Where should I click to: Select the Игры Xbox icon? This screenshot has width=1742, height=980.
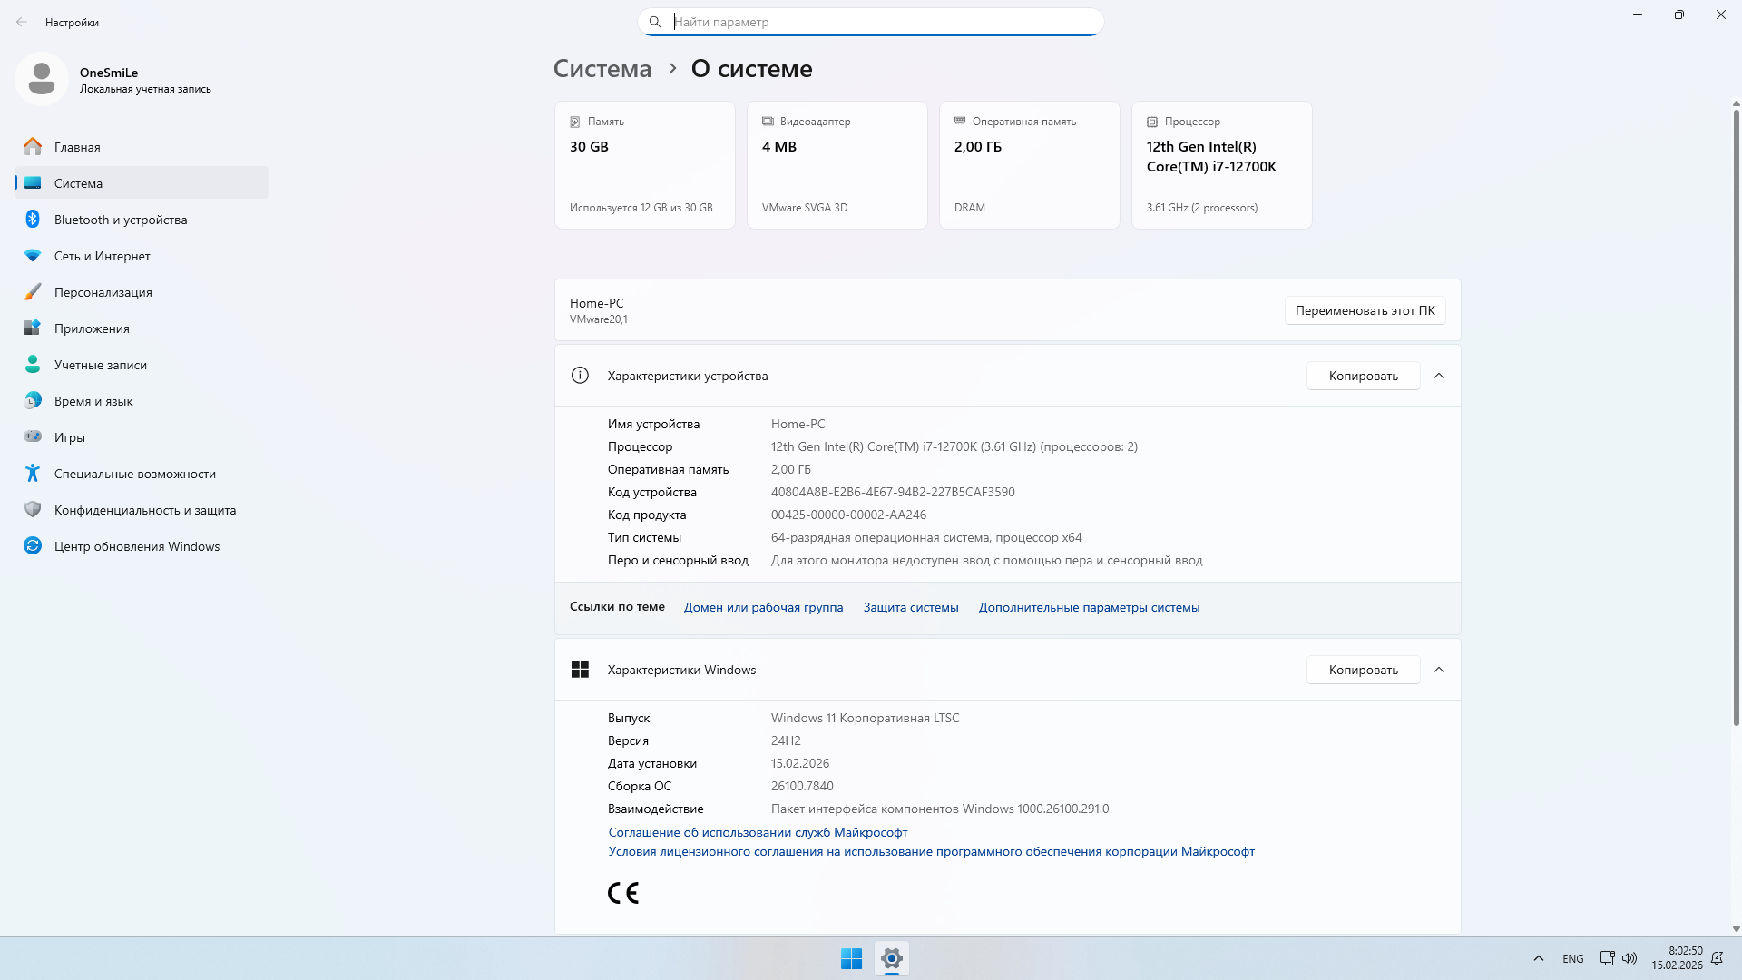point(33,436)
